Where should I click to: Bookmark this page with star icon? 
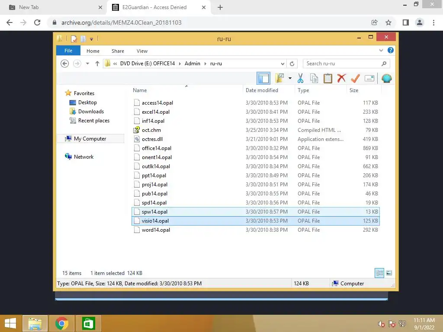pos(388,22)
